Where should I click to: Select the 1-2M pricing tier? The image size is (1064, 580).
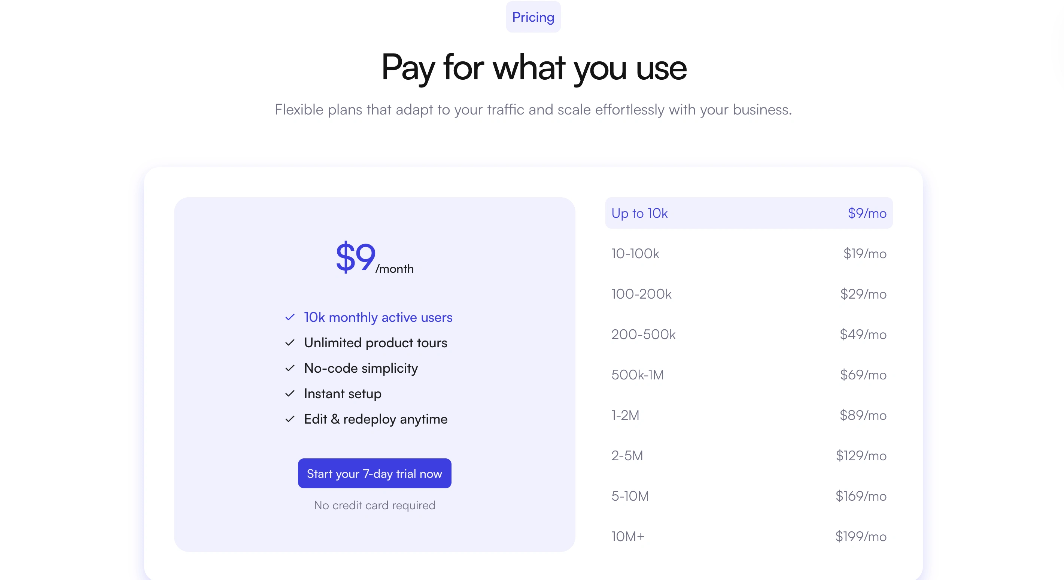(748, 415)
